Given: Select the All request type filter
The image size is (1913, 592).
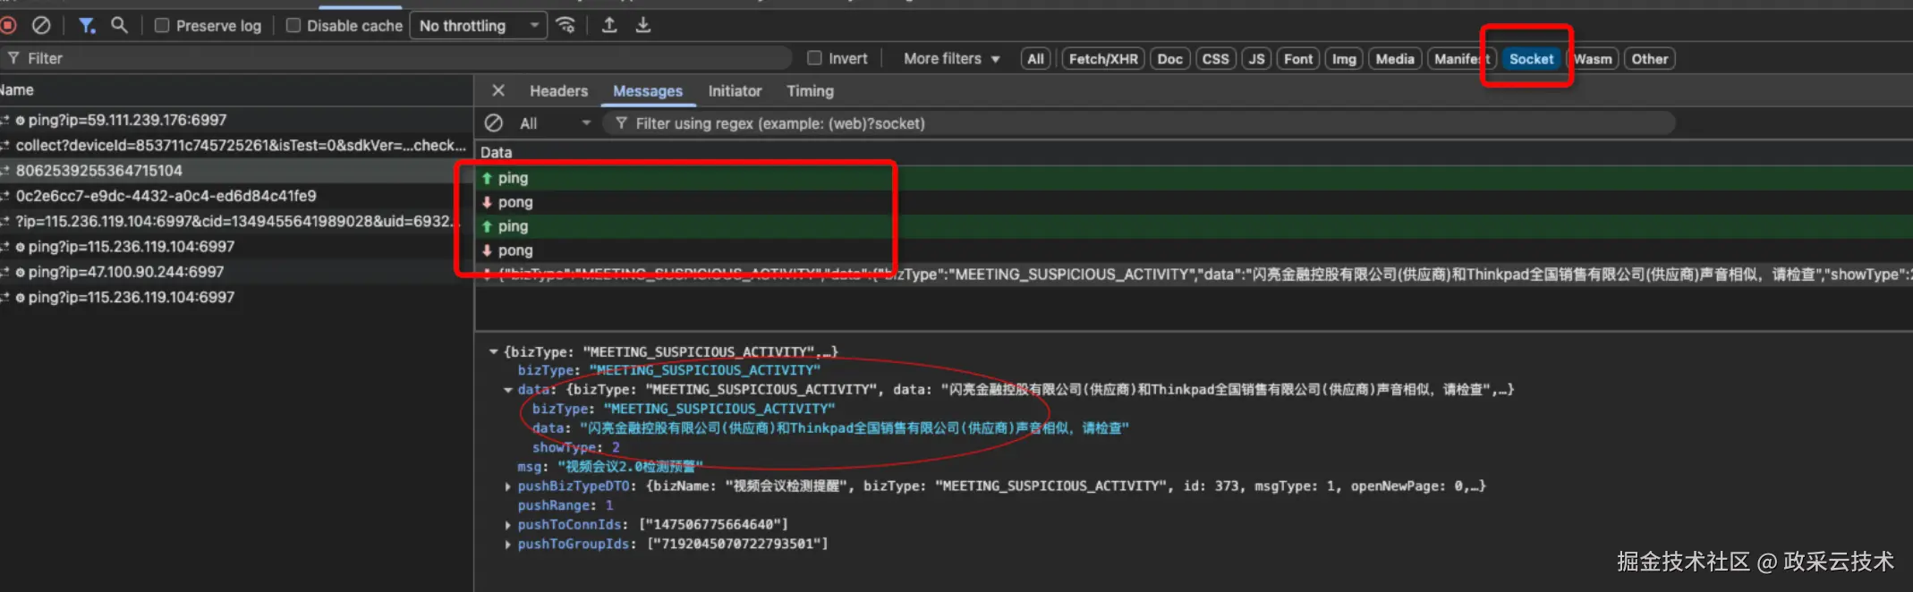Looking at the screenshot, I should 1035,59.
